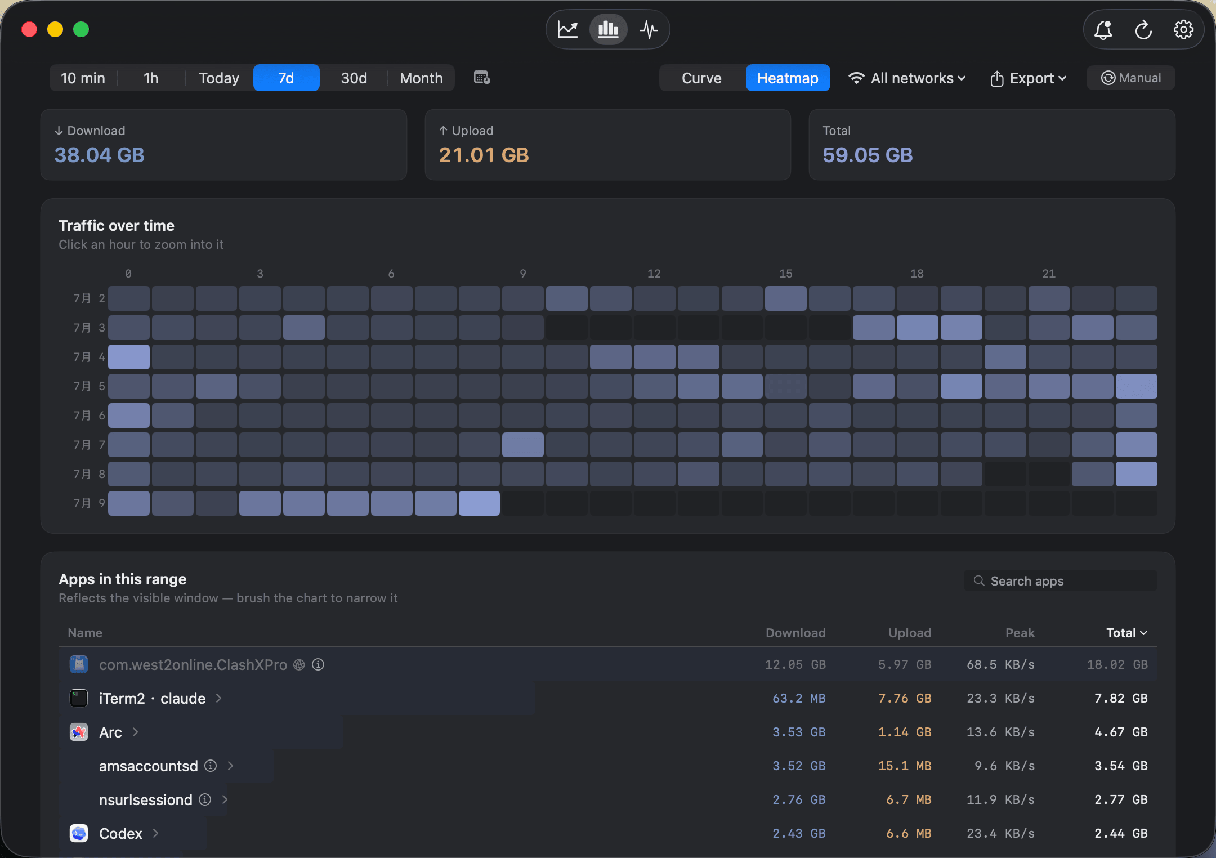Image resolution: width=1216 pixels, height=858 pixels.
Task: Open the All networks dropdown
Action: click(907, 78)
